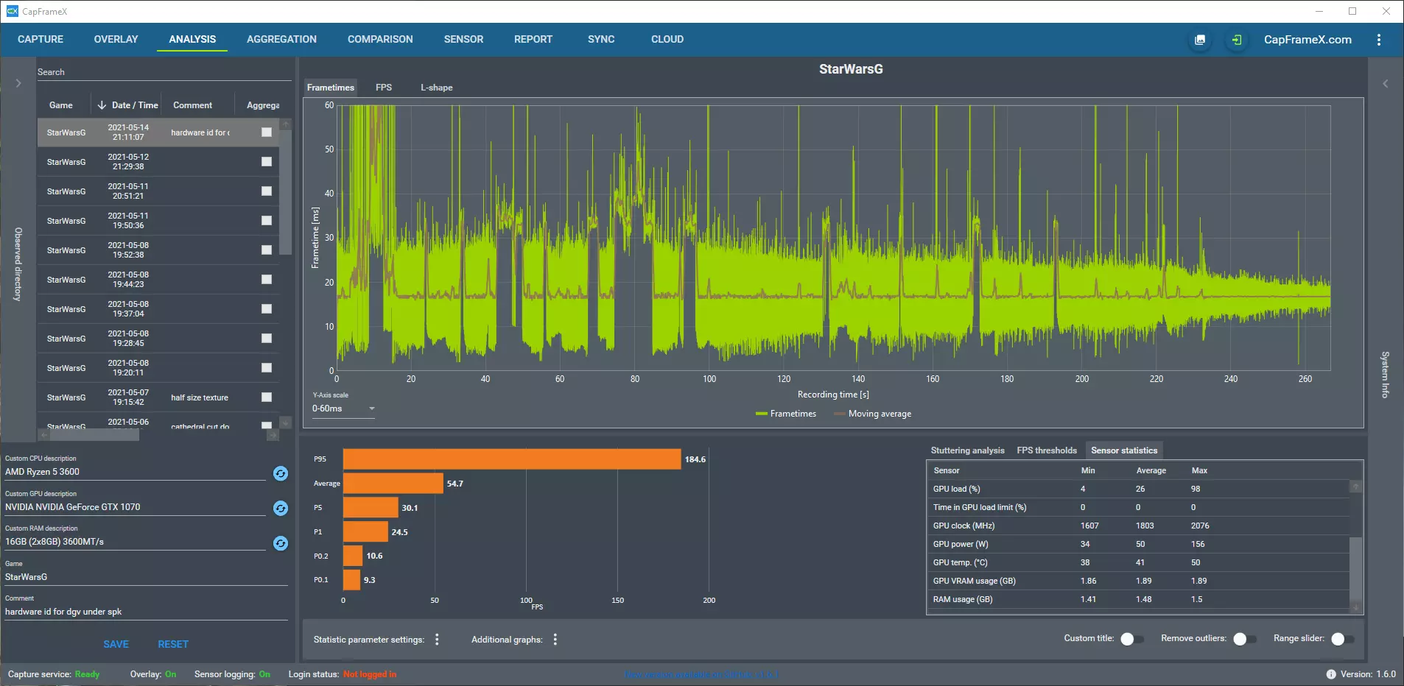Image resolution: width=1404 pixels, height=686 pixels.
Task: Open the three-dot options menu in header
Action: [1379, 40]
